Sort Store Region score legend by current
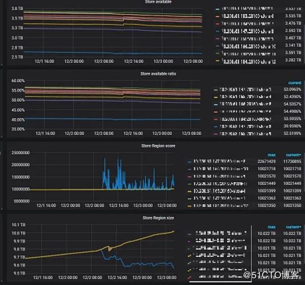The height and width of the screenshot is (285, 305). tap(294, 155)
